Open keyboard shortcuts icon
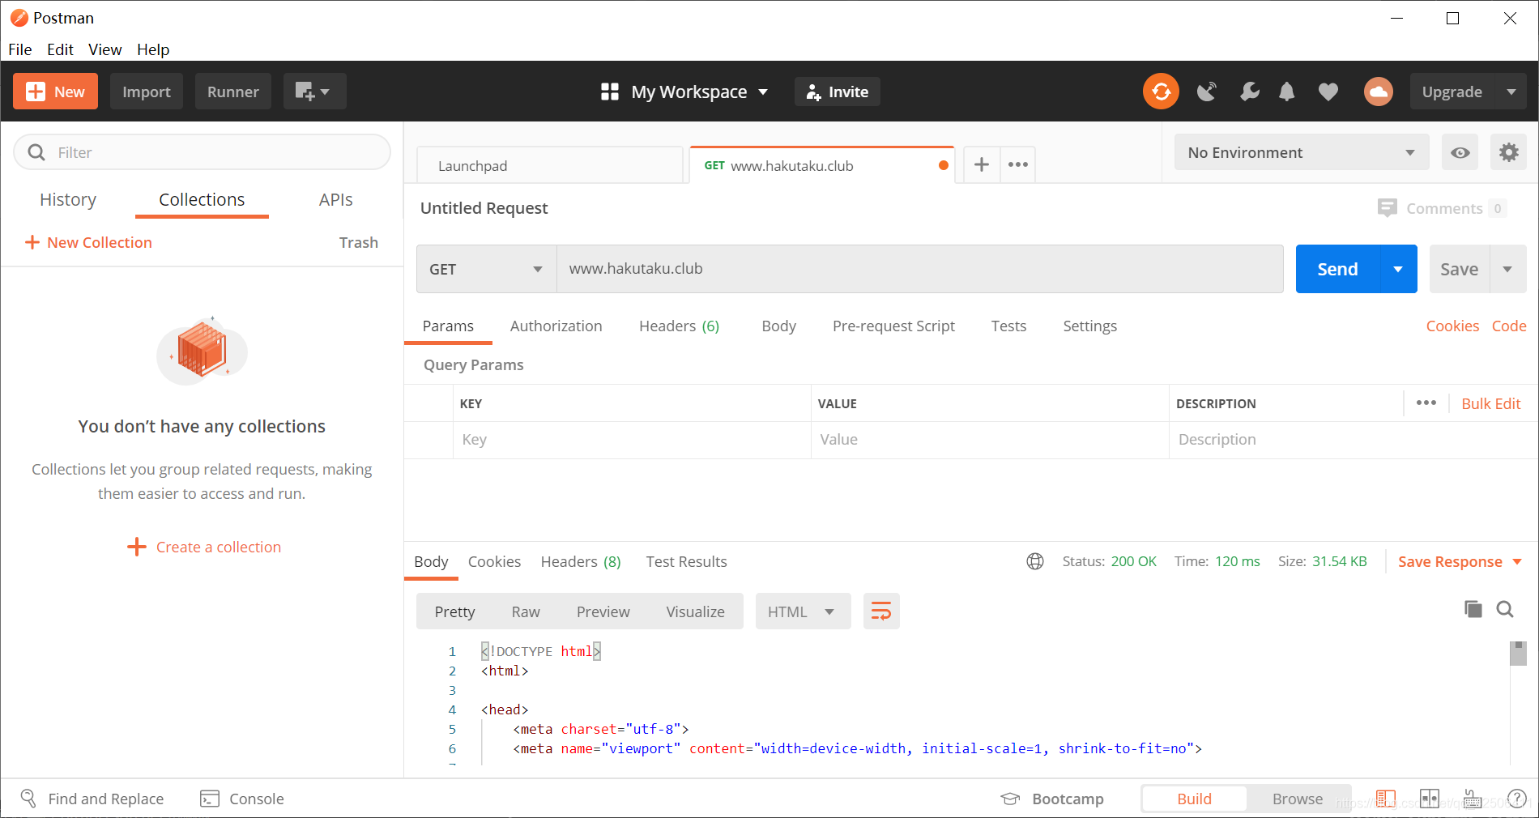The image size is (1539, 818). click(x=1472, y=799)
